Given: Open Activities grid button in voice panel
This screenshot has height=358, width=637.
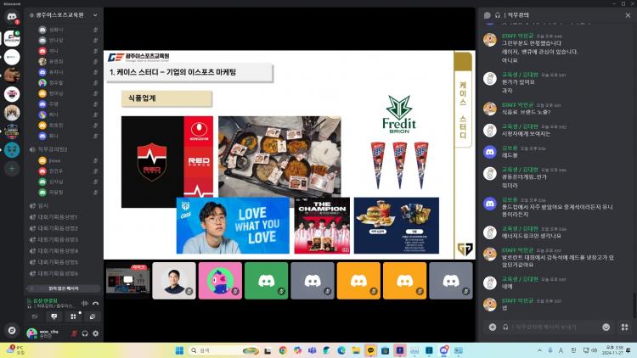Looking at the screenshot, I should [73, 316].
